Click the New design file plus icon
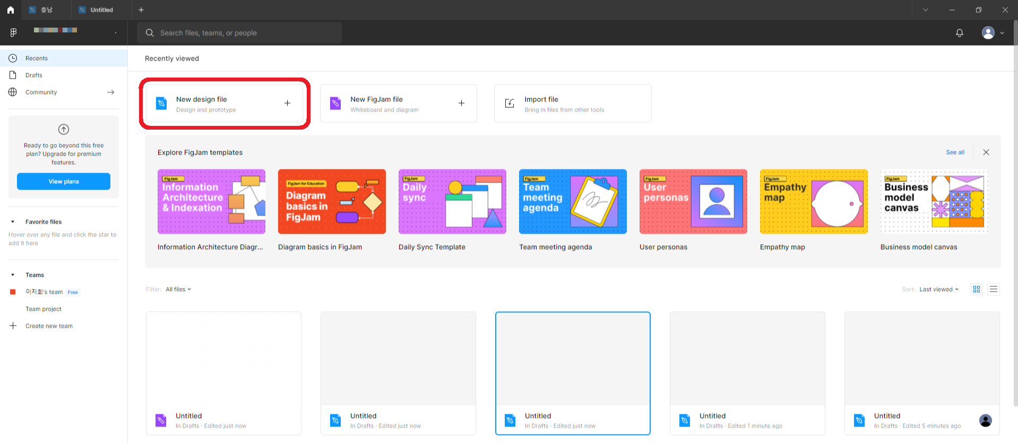The width and height of the screenshot is (1018, 443). click(287, 103)
